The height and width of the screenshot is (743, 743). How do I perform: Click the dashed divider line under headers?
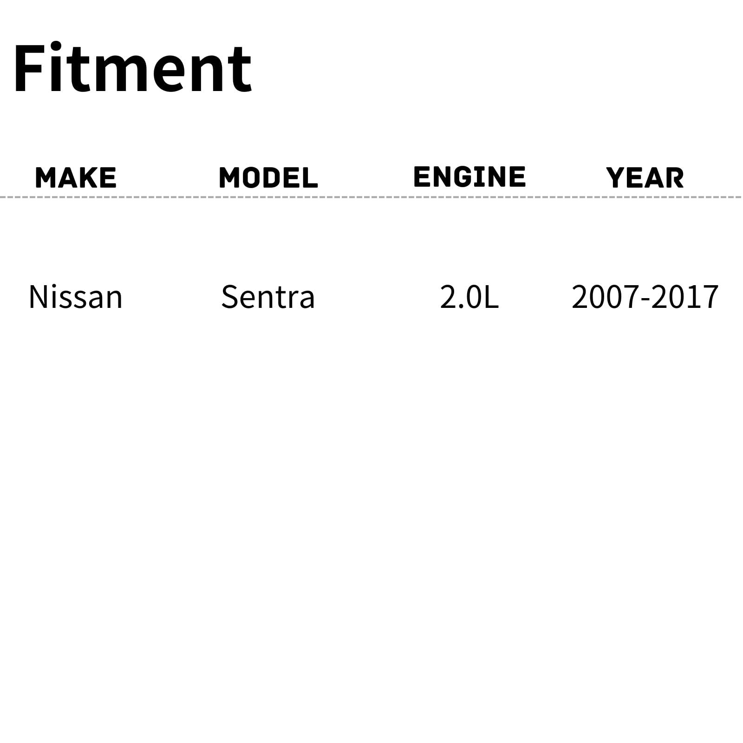point(371,197)
